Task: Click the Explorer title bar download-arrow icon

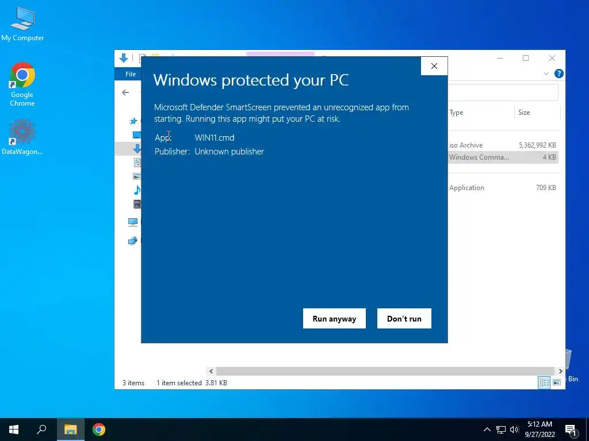Action: 124,58
